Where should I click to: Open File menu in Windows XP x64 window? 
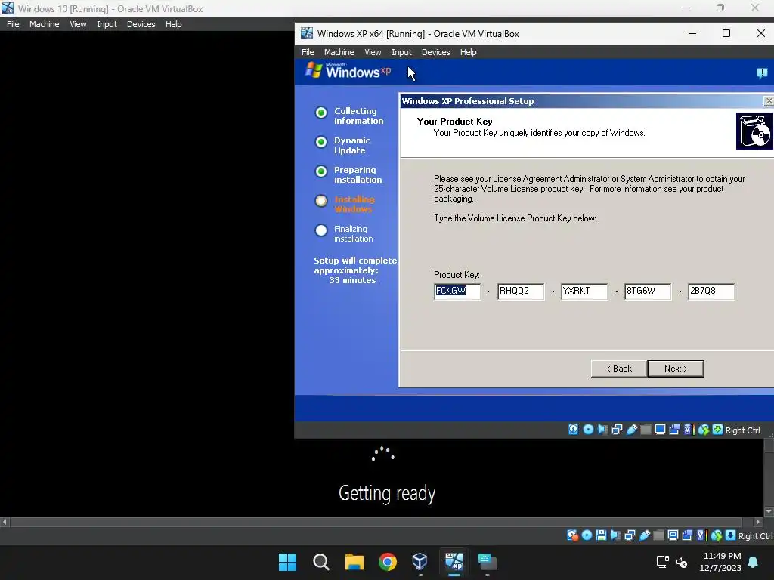point(308,52)
